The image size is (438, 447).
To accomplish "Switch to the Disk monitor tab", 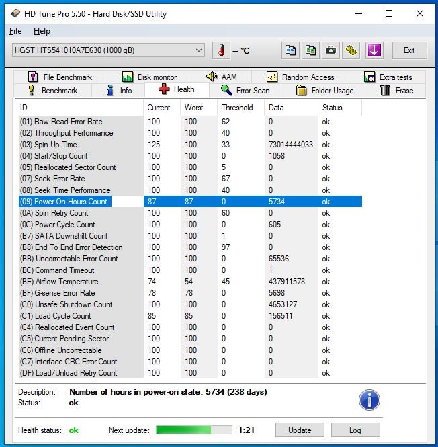I will tap(149, 77).
